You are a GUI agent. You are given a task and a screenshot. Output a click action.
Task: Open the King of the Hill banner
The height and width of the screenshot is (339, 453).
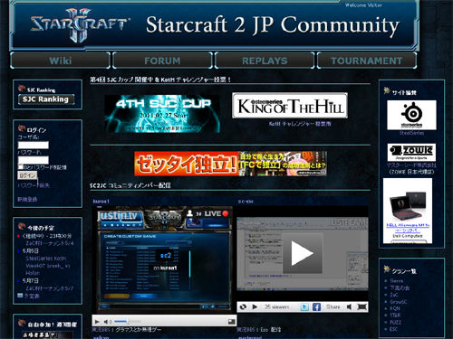click(x=290, y=106)
